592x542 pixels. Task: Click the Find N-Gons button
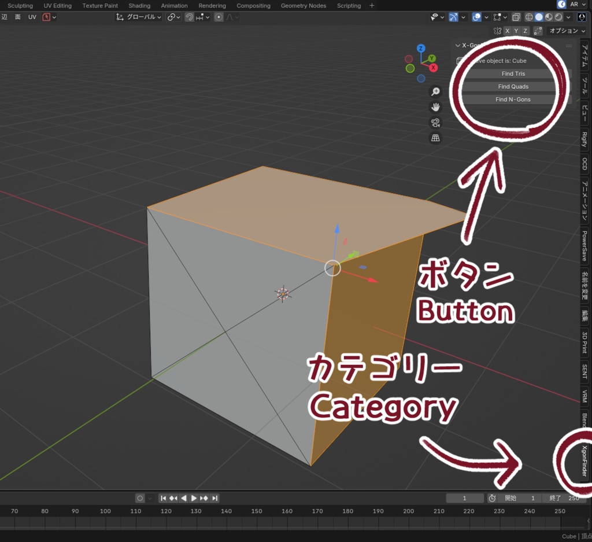tap(513, 99)
